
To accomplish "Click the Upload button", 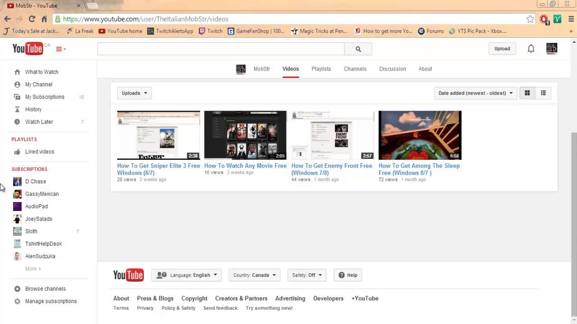I will pos(502,49).
